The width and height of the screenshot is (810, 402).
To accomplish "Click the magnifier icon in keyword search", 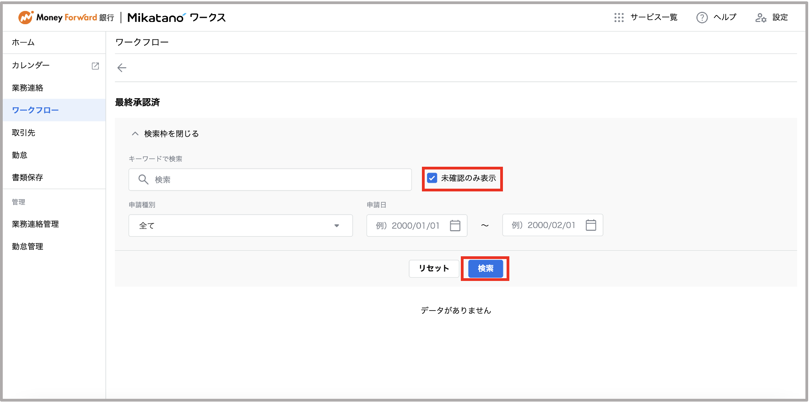I will pyautogui.click(x=143, y=180).
